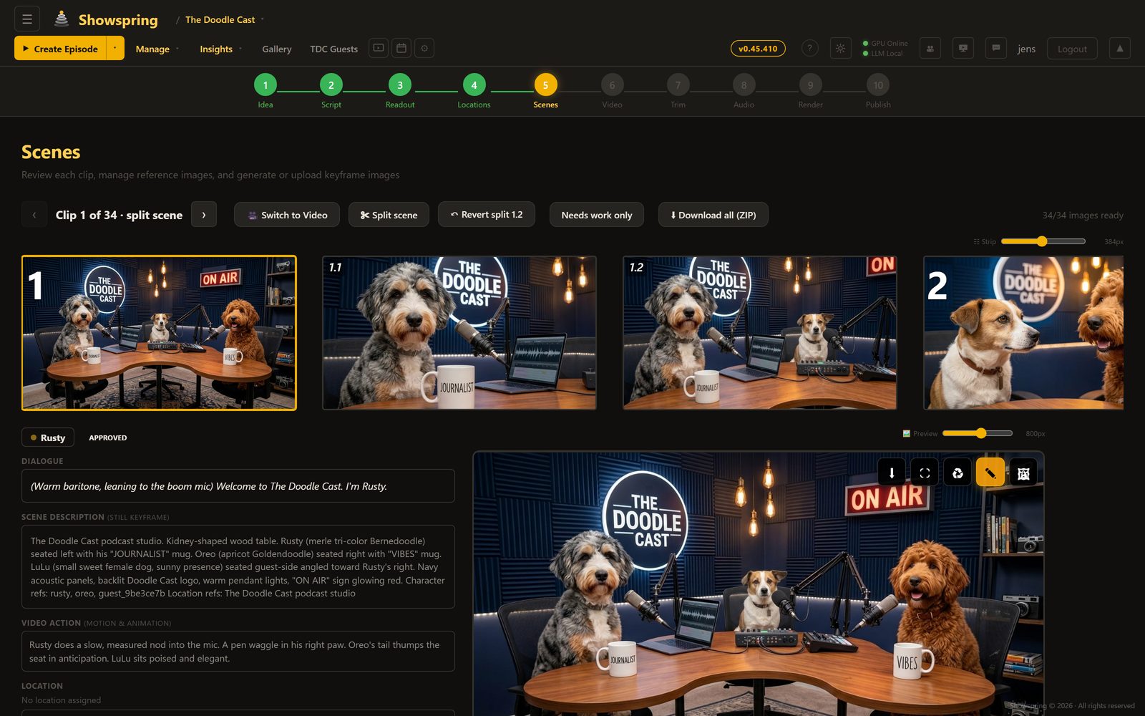
Task: Click the v0.45.410 version badge
Action: coord(758,48)
